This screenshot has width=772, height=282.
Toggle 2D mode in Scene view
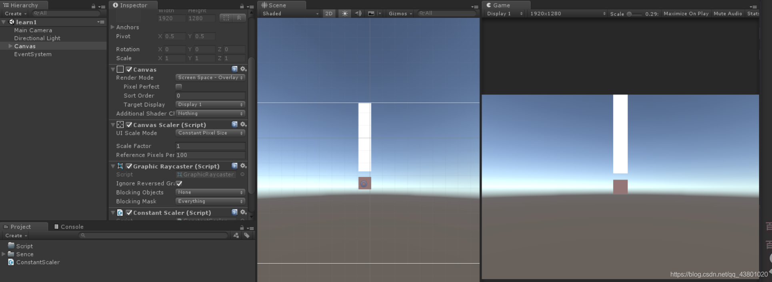(329, 14)
